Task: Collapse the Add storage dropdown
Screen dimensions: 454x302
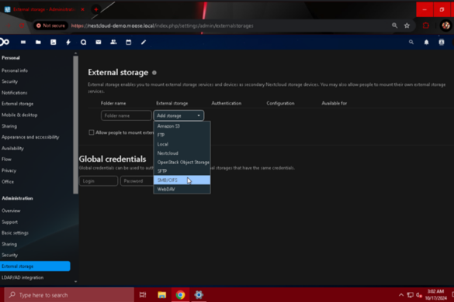Action: click(x=178, y=115)
